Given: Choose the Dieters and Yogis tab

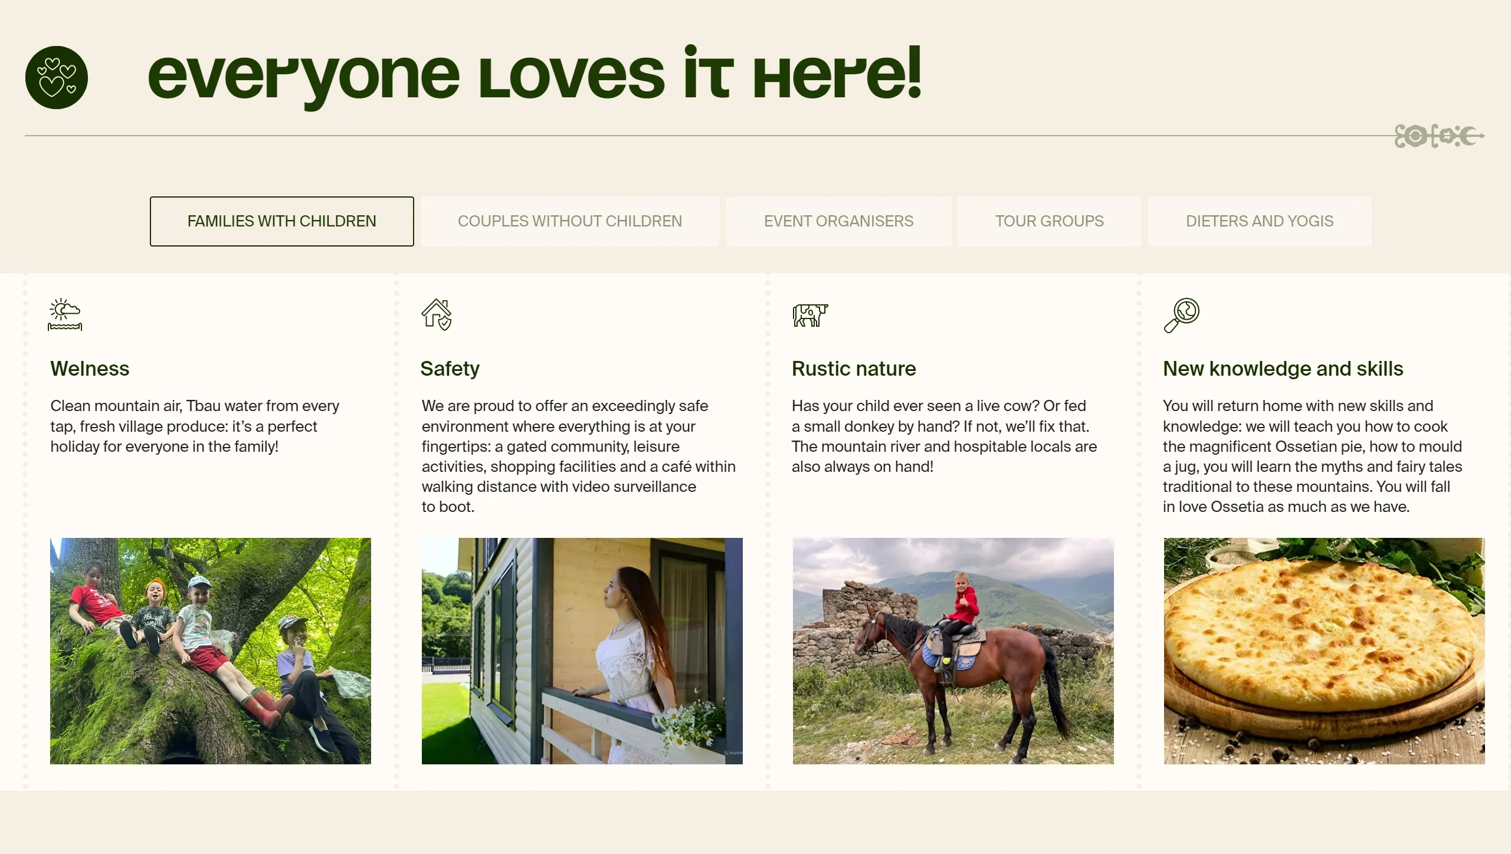Looking at the screenshot, I should click(x=1260, y=221).
